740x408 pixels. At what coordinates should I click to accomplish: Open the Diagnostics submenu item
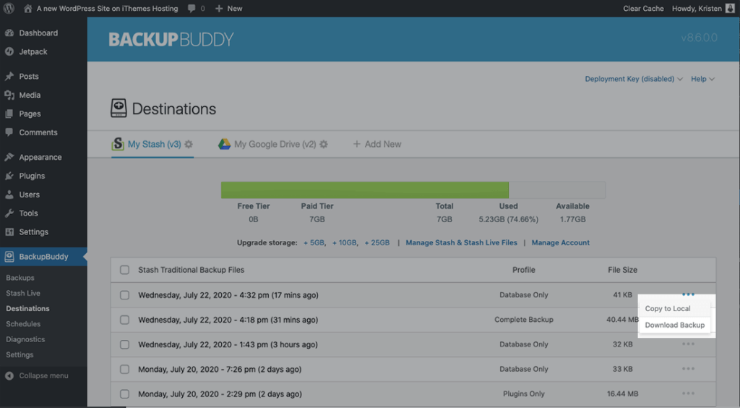click(25, 339)
